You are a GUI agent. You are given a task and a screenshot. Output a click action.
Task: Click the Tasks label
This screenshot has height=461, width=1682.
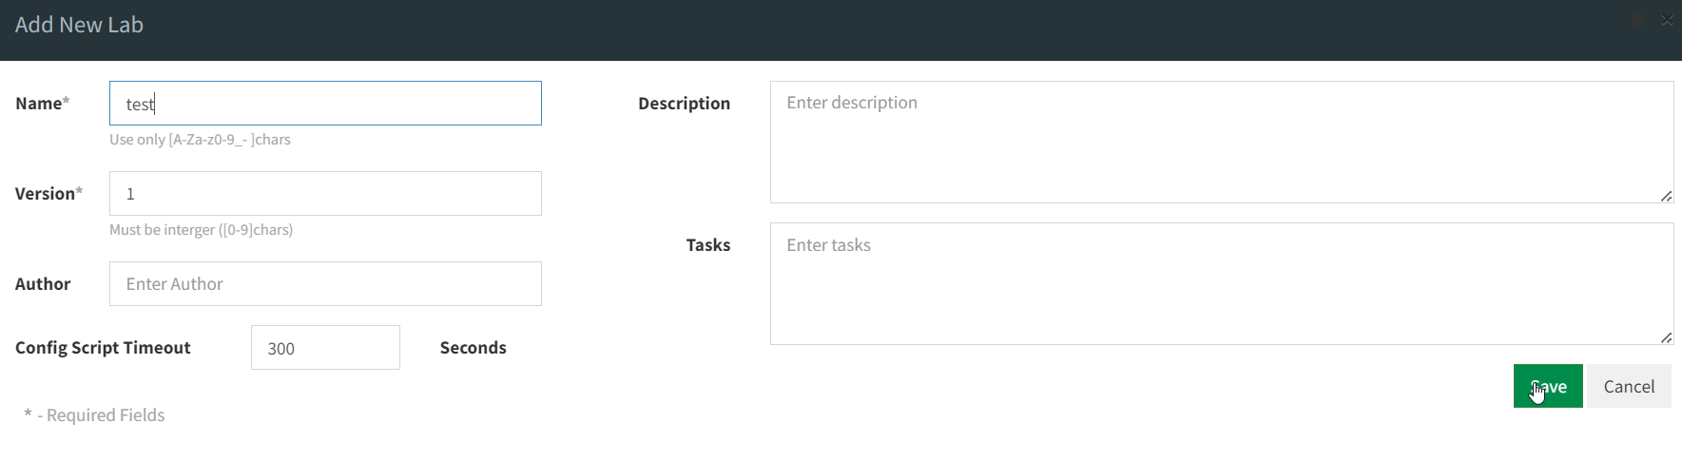coord(708,244)
